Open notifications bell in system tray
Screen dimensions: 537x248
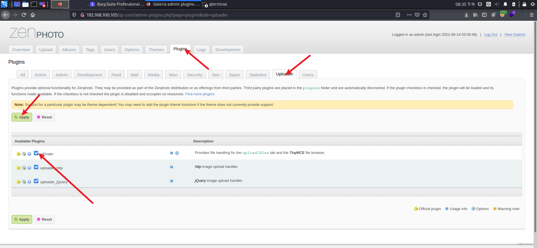click(x=505, y=4)
